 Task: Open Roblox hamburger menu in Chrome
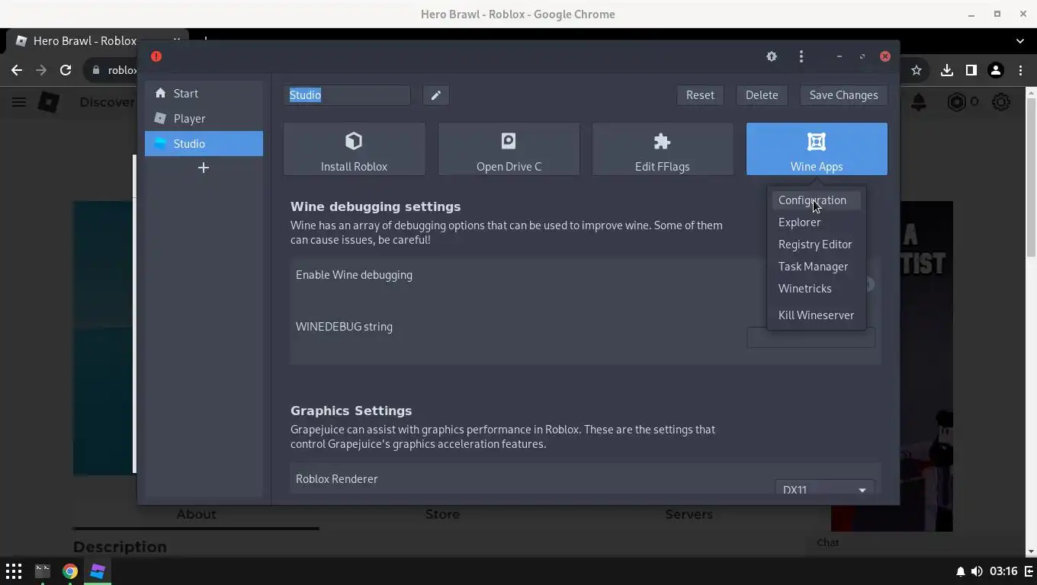[19, 102]
